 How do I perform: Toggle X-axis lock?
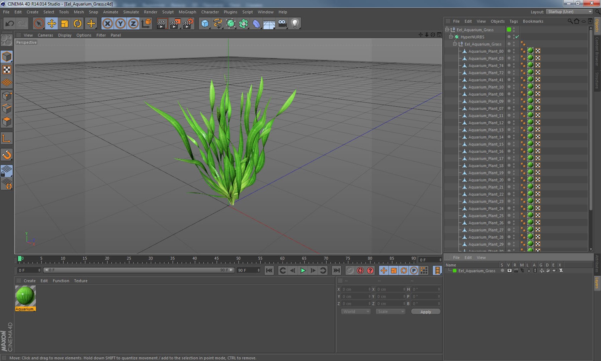click(107, 23)
